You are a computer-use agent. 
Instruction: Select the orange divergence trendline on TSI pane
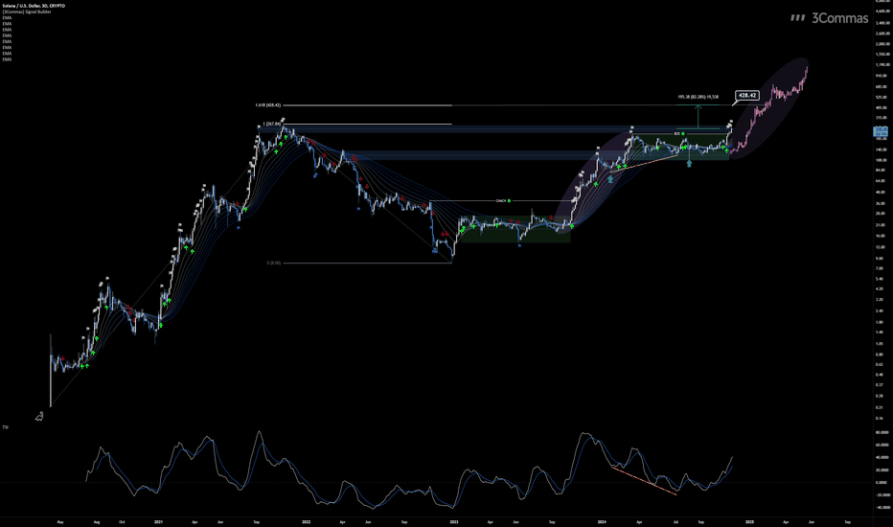click(644, 481)
